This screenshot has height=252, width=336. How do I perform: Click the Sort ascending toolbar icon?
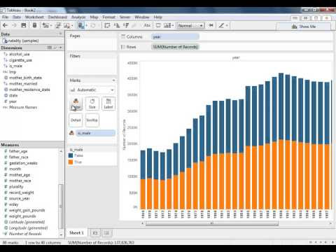tap(117, 25)
